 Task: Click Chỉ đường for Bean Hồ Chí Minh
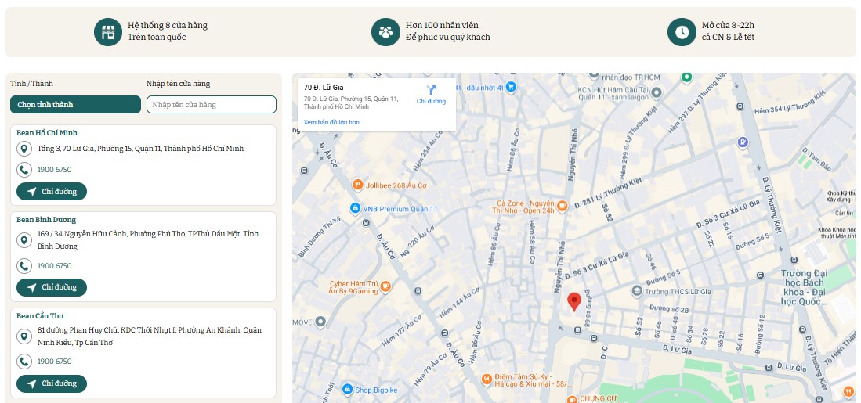tap(52, 192)
